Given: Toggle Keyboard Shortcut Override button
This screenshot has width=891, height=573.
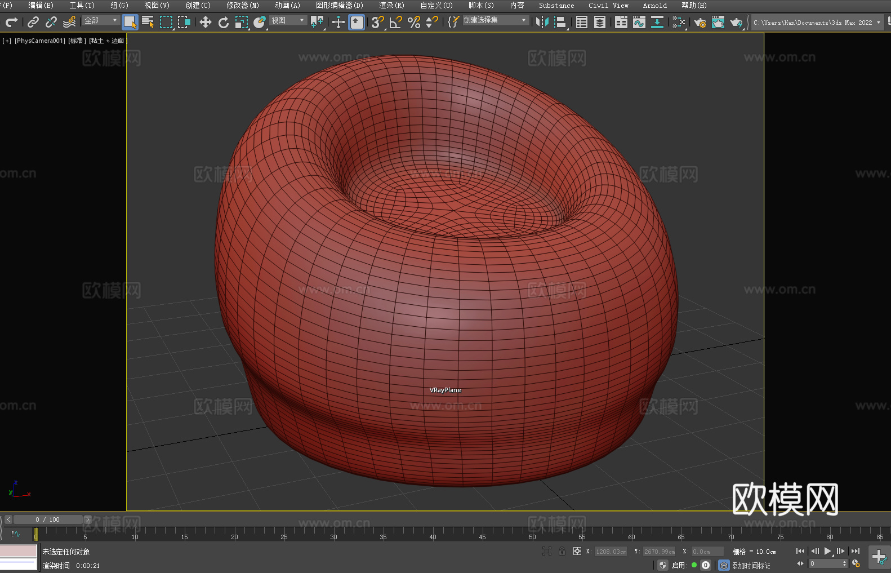Looking at the screenshot, I should 357,22.
